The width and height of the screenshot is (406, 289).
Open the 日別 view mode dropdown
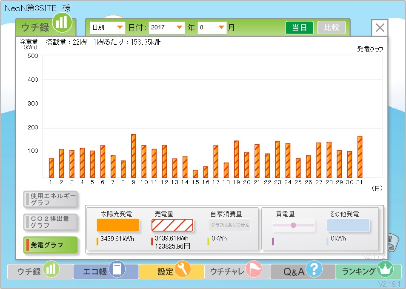pos(107,27)
